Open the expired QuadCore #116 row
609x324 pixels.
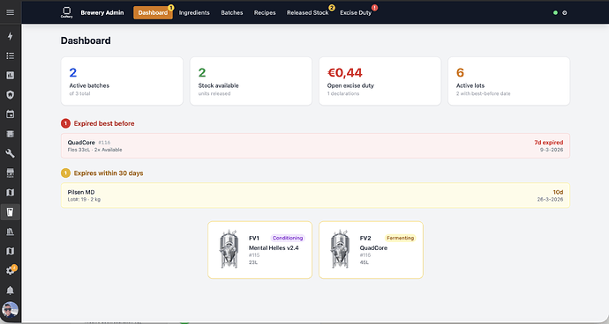tap(315, 146)
